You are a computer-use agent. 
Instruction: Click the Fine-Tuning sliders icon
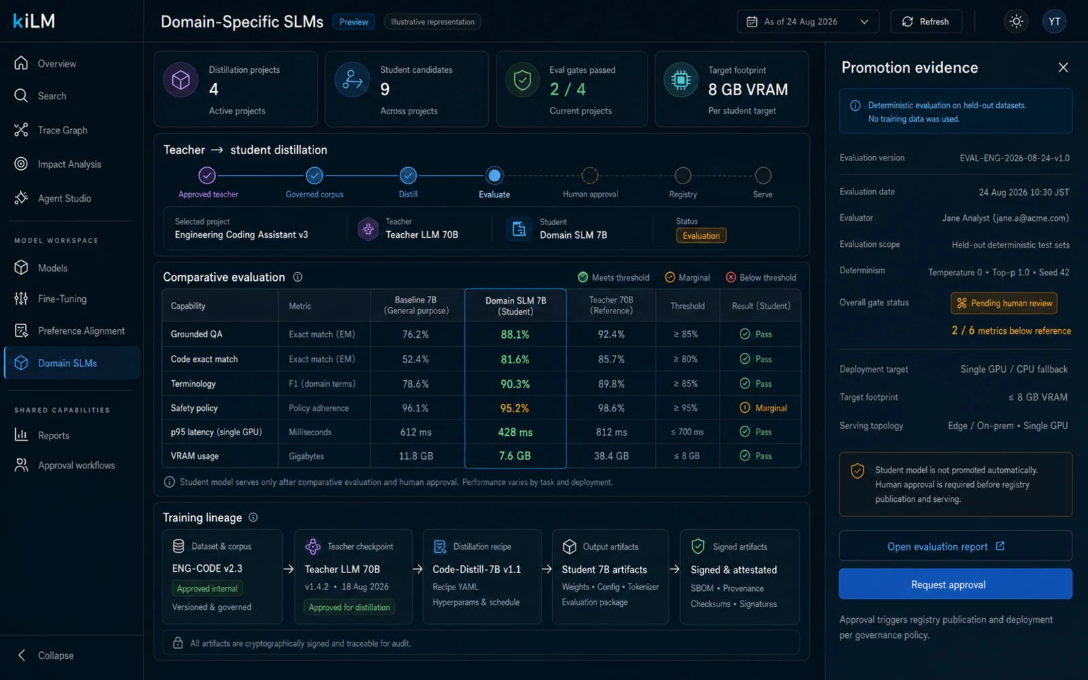pos(21,299)
